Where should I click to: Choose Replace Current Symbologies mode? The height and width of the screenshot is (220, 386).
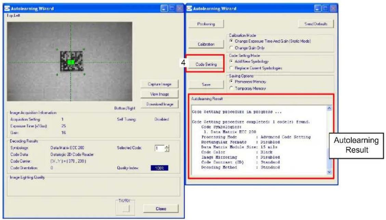(256, 68)
